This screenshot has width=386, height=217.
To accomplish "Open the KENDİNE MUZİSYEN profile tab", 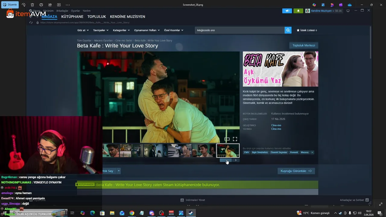I will 128,17.
